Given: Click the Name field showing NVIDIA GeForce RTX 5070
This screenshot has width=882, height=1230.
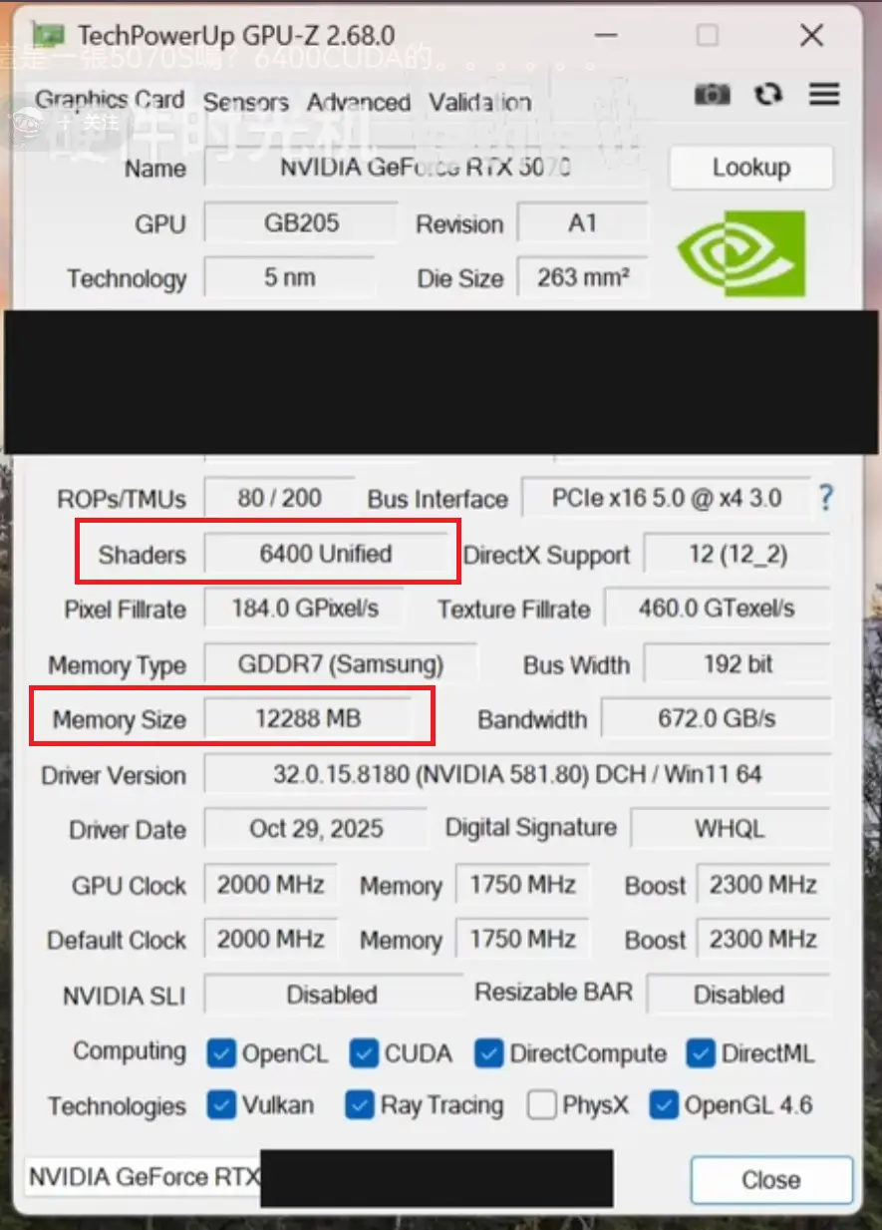Looking at the screenshot, I should pos(426,168).
